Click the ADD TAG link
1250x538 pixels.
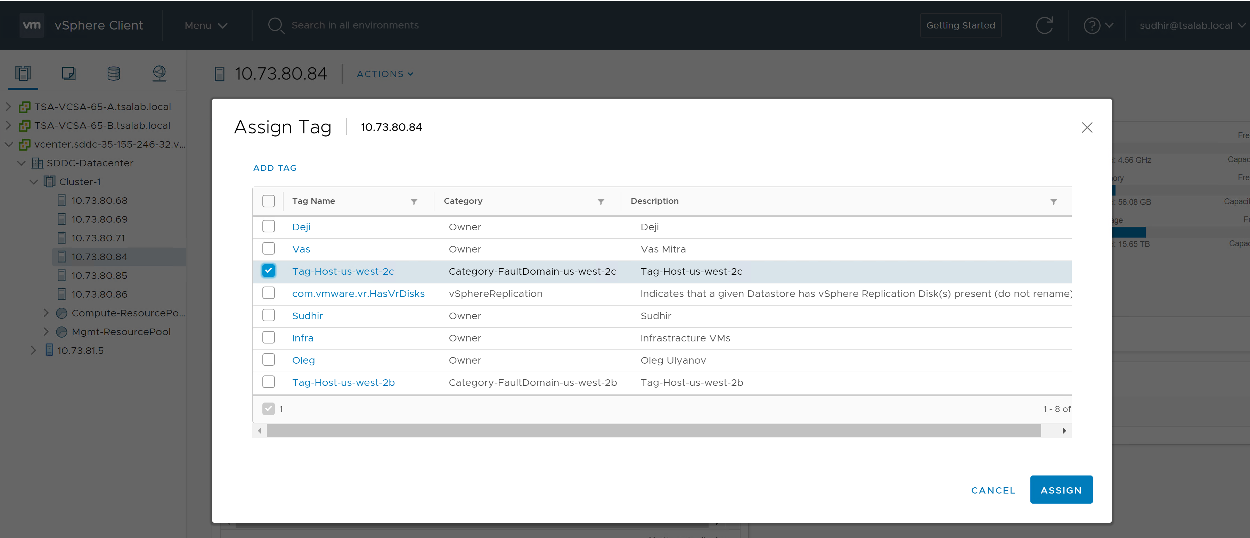[275, 168]
